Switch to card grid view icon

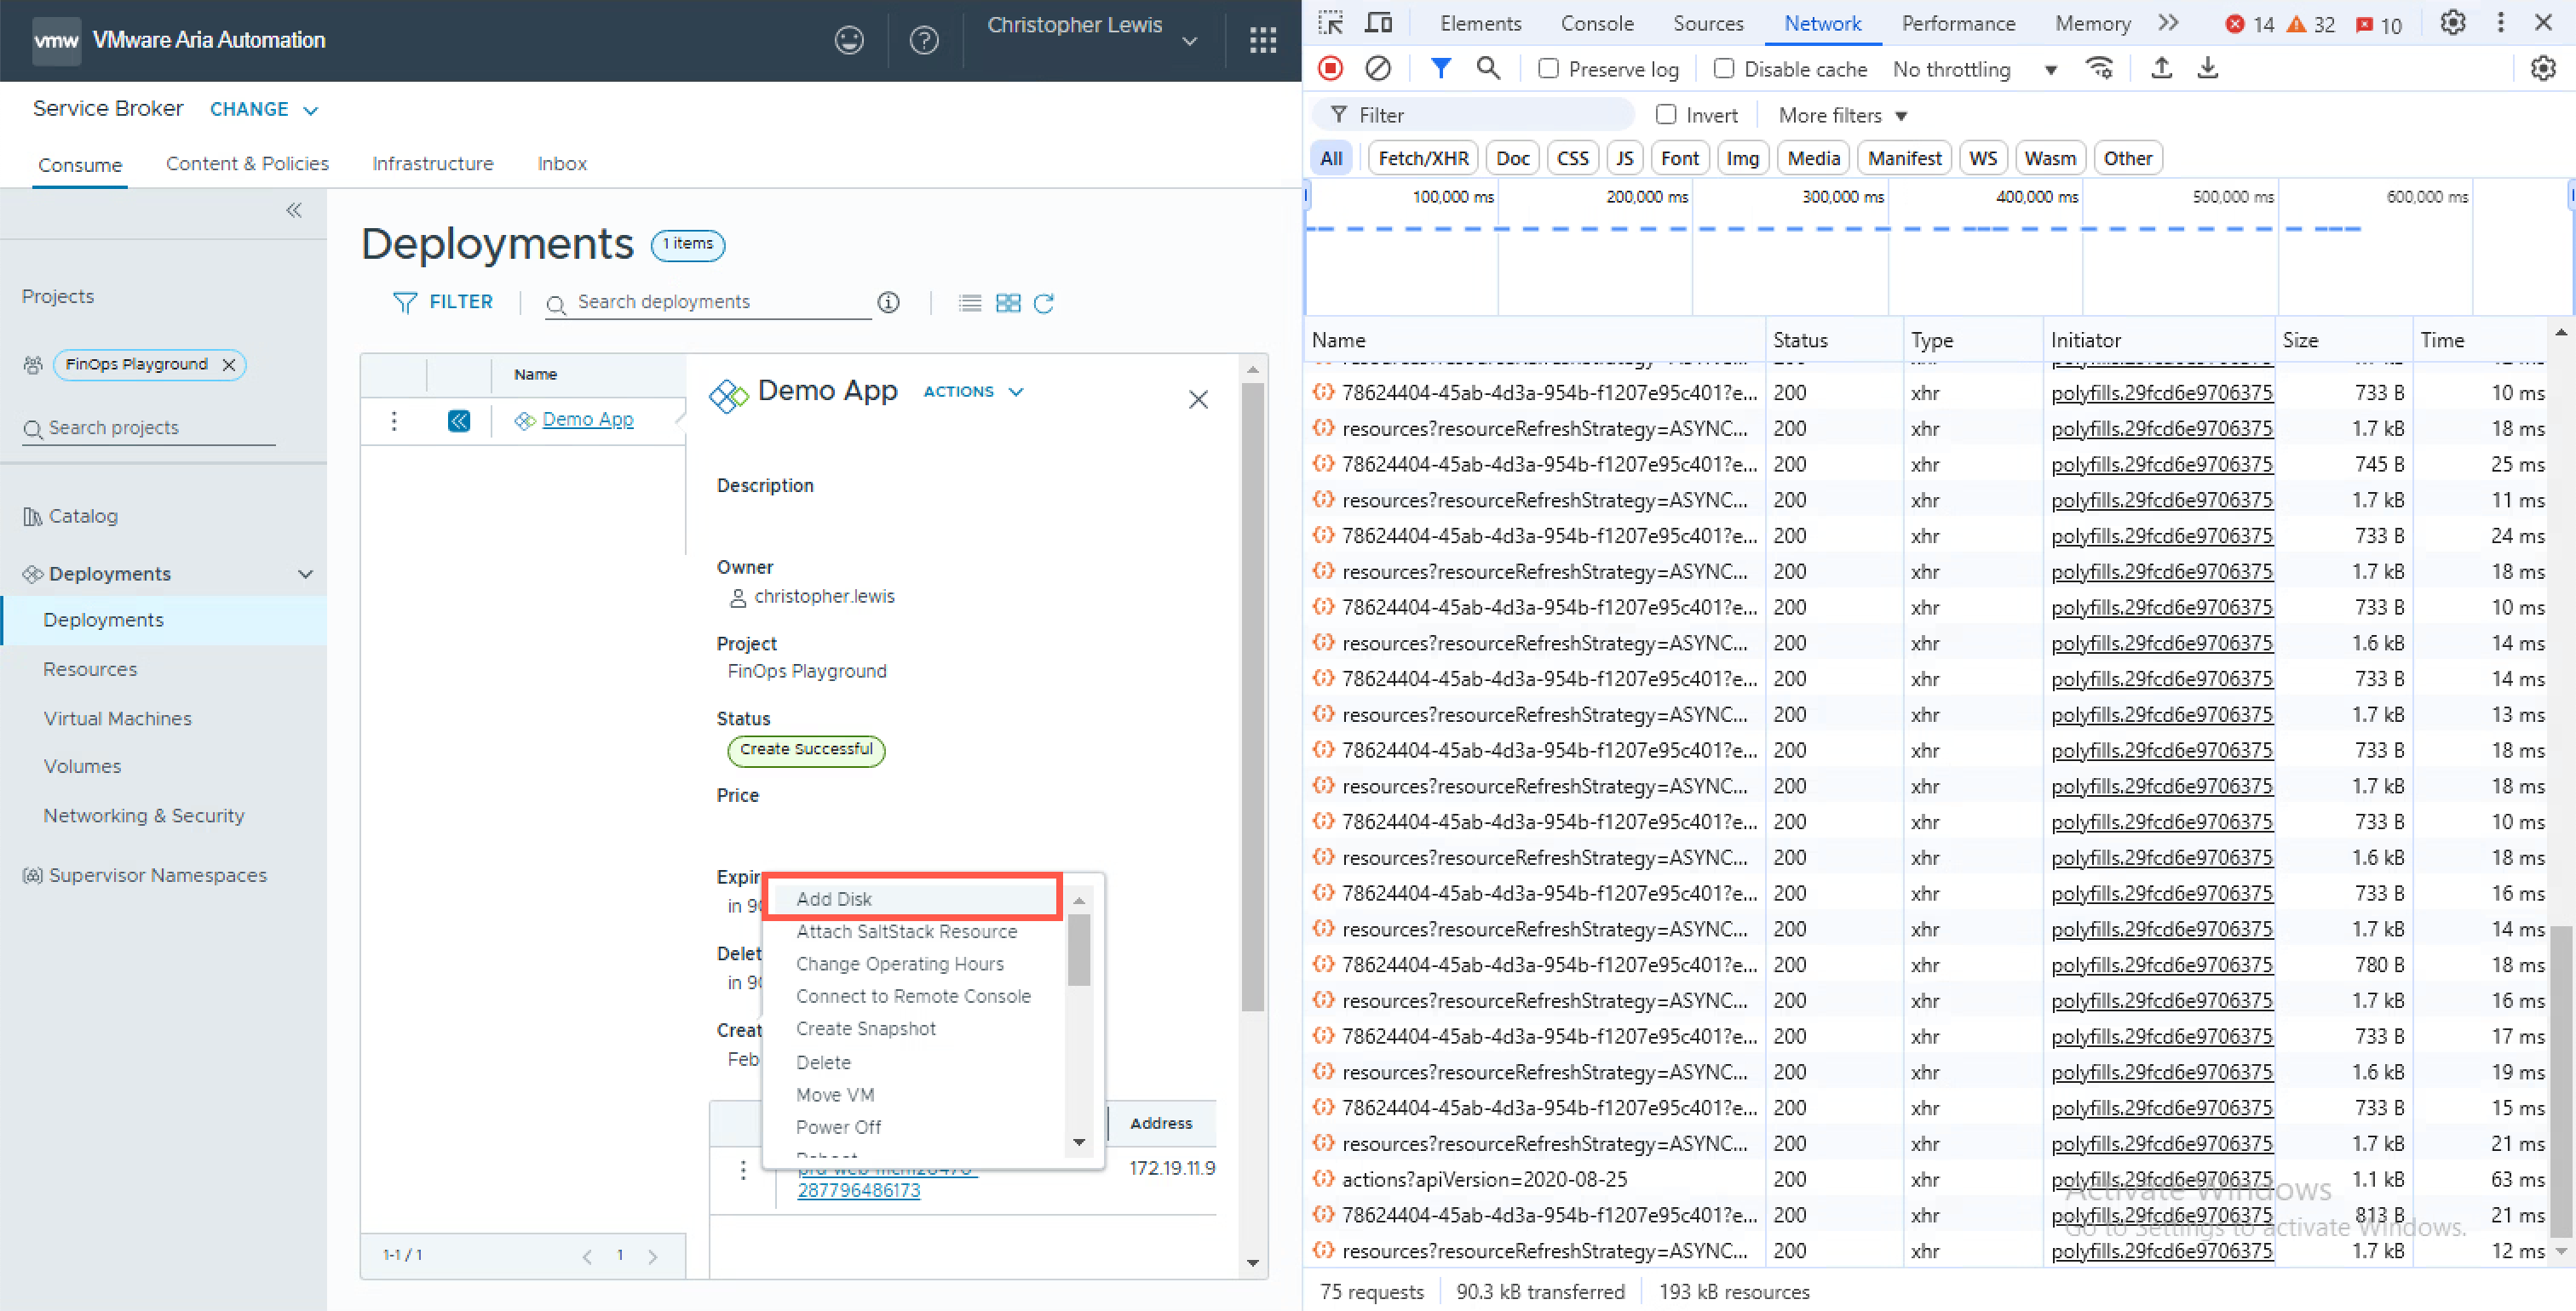point(1008,303)
